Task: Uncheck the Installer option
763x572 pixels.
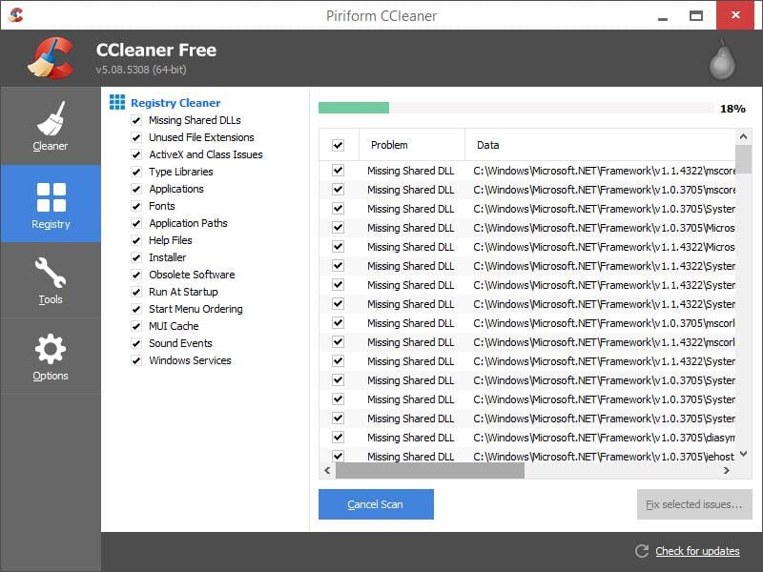Action: point(136,257)
